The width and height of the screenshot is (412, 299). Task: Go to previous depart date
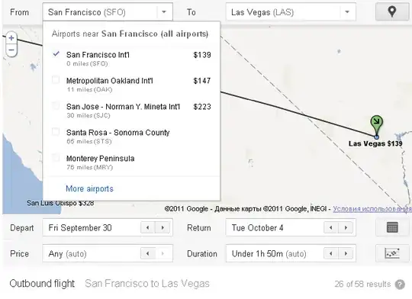pos(148,227)
